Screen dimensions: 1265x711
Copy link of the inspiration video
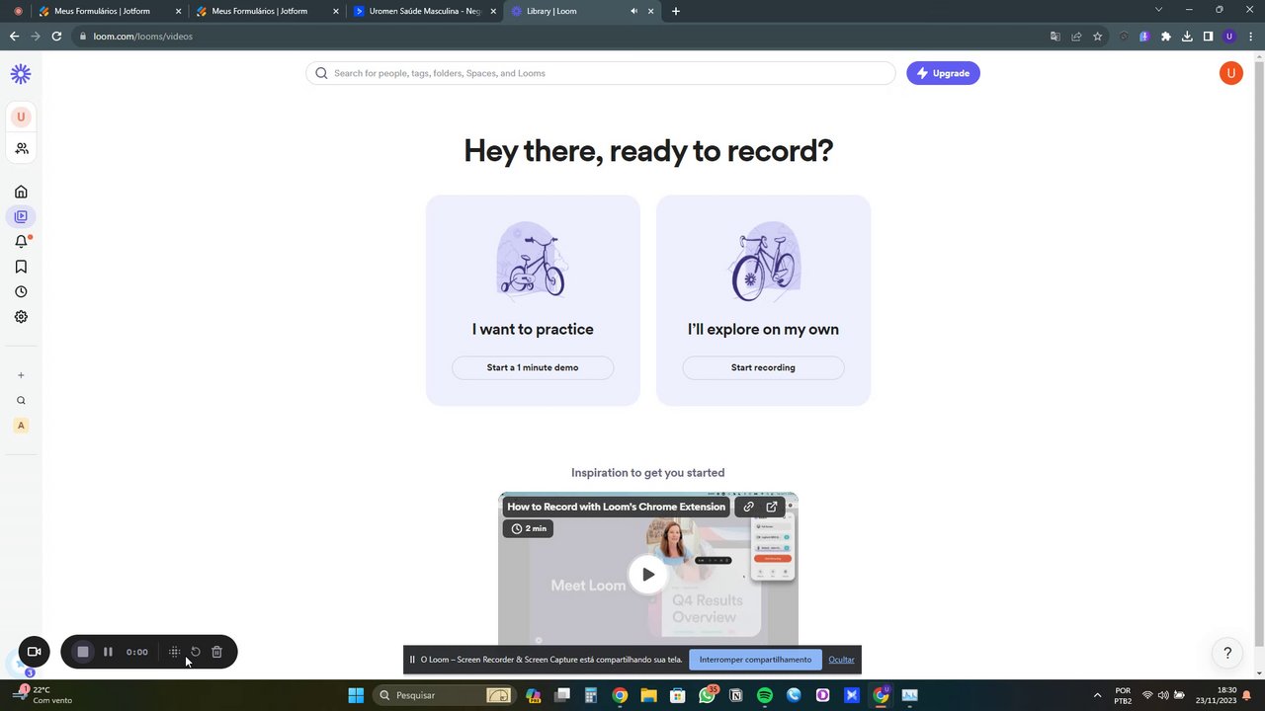748,507
